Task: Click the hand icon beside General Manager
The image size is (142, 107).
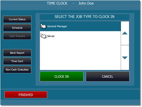Action: (x=43, y=26)
